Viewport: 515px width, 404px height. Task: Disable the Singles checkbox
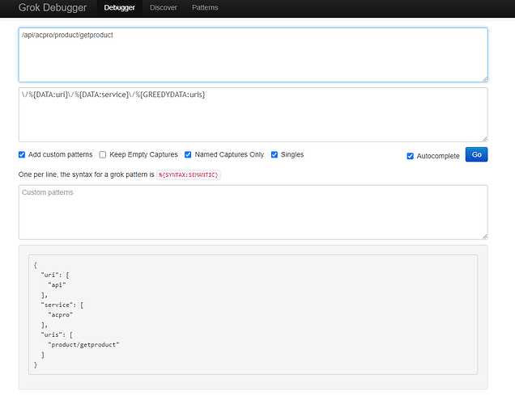tap(275, 154)
